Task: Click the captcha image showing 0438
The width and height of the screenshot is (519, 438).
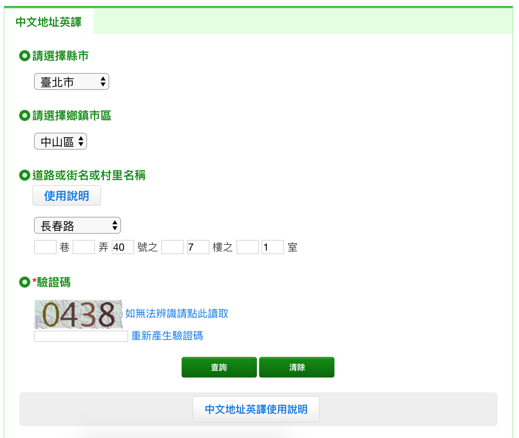Action: [78, 314]
